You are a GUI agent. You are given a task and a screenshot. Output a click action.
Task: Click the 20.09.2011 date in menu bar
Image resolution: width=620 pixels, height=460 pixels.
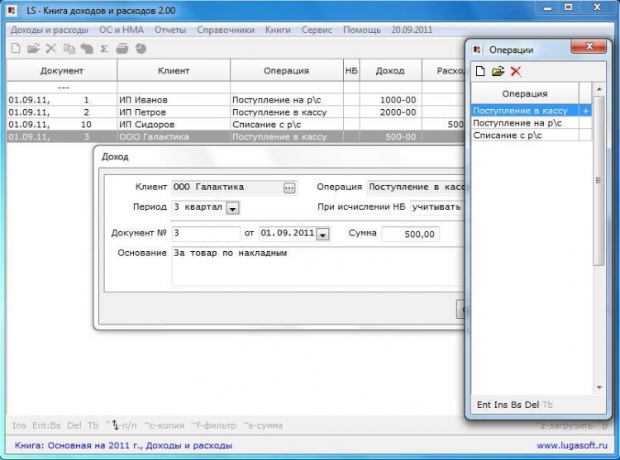click(x=412, y=30)
